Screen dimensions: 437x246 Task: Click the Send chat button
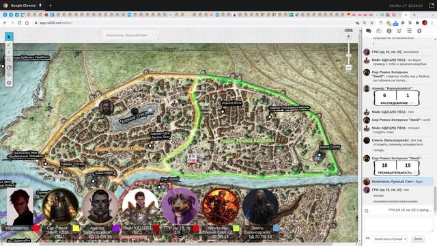coord(417,238)
